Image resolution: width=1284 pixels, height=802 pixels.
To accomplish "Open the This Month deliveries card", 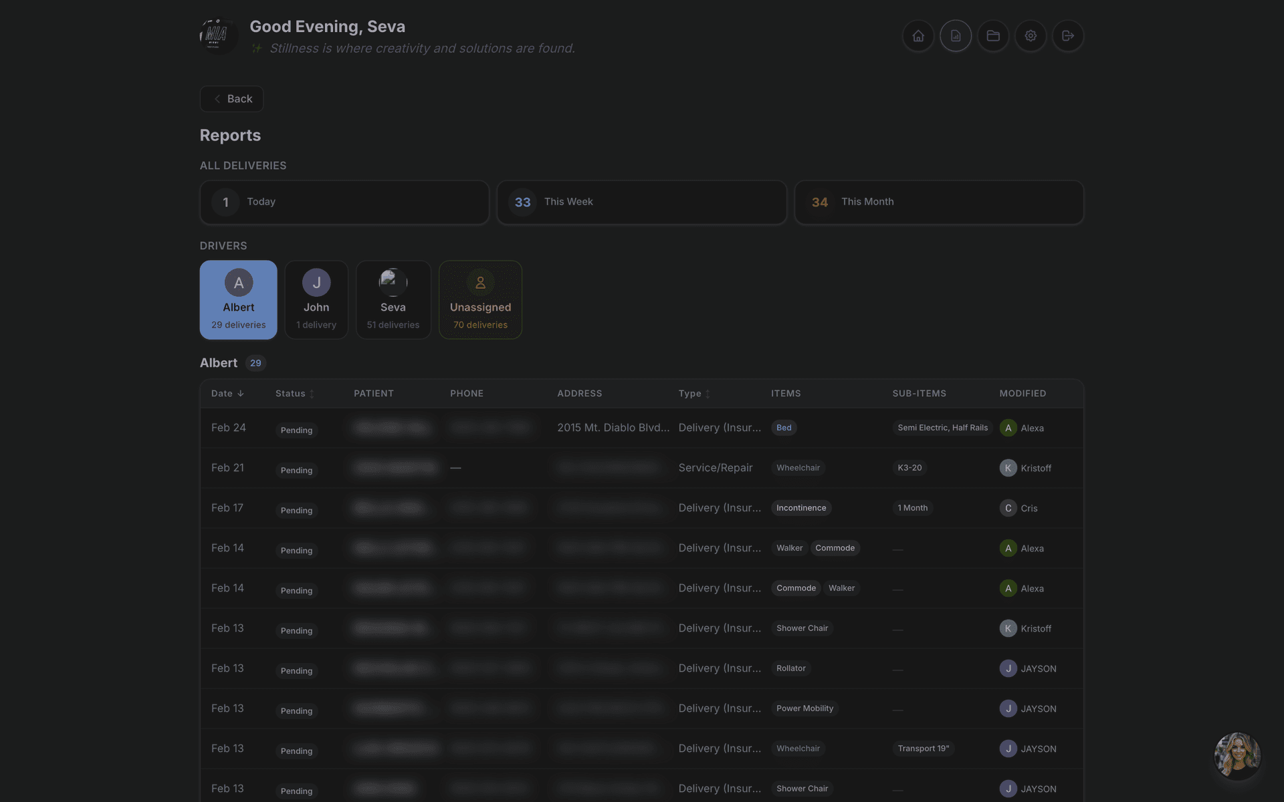I will (x=938, y=202).
